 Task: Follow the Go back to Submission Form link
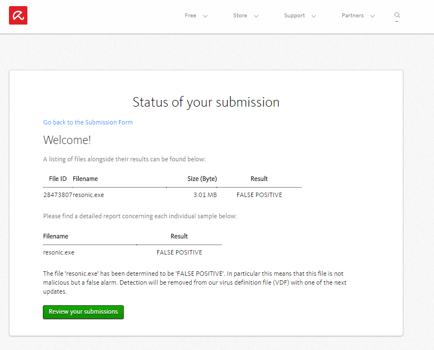coord(88,122)
